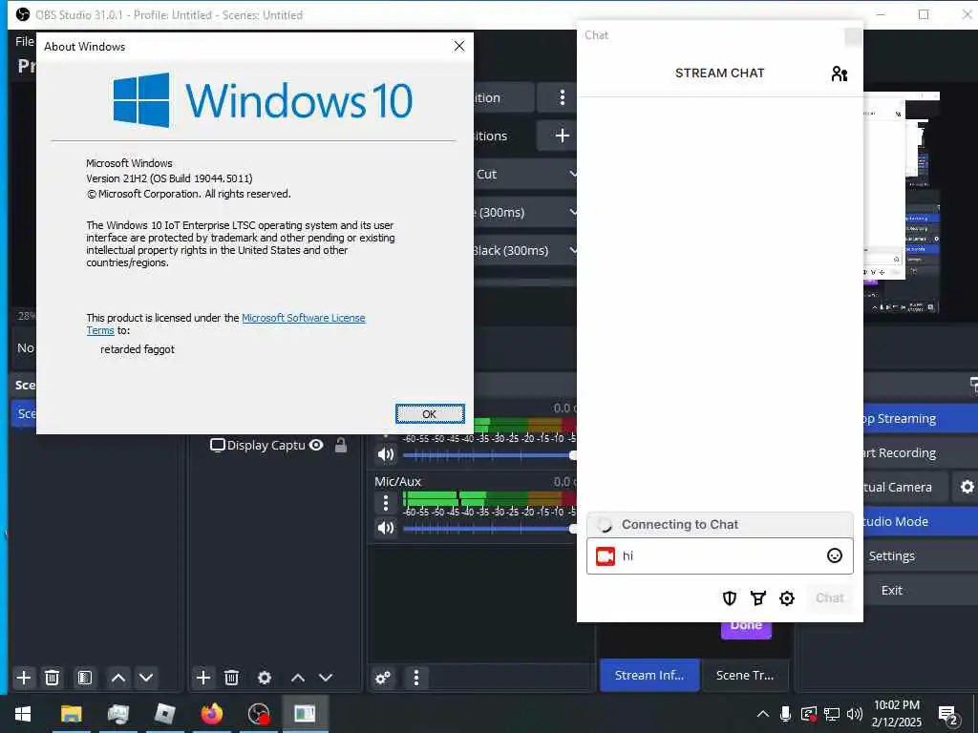The image size is (978, 733).
Task: Open the taskbar clock and date
Action: (x=897, y=714)
